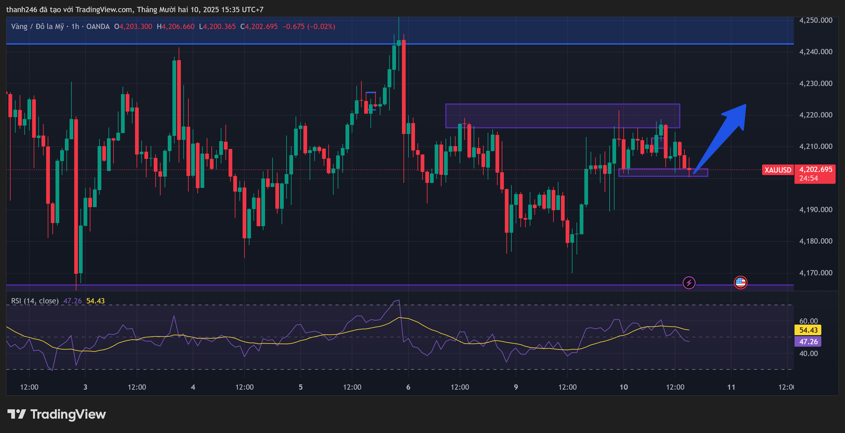Click the 4,220.000 label on price scale
The image size is (845, 433).
point(815,115)
